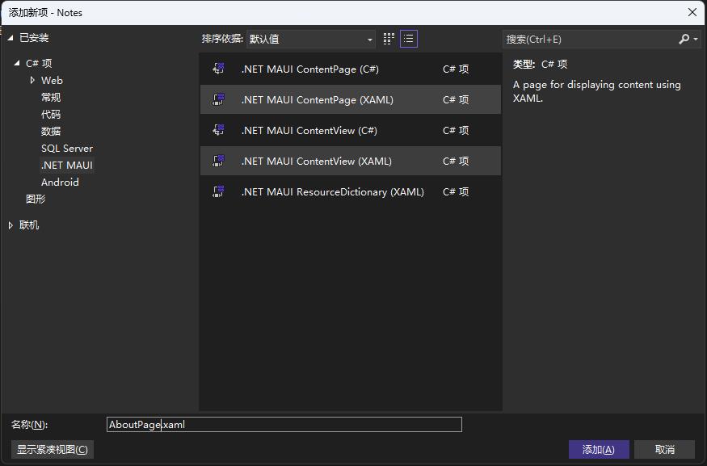Click the 排序依据 label
The width and height of the screenshot is (707, 466).
pos(222,39)
